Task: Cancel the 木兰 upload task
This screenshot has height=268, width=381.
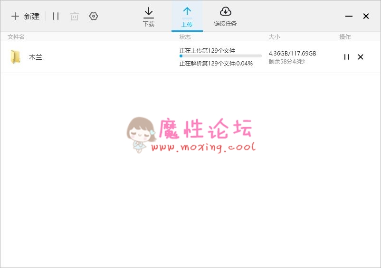Action: (361, 57)
